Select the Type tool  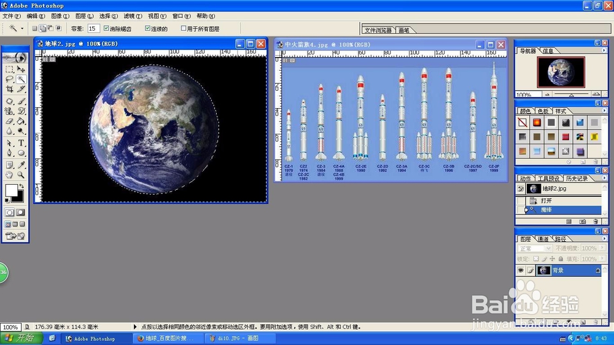coord(21,143)
